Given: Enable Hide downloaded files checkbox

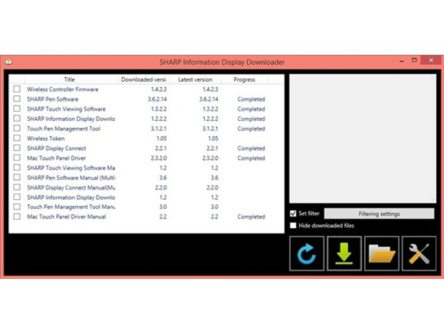Looking at the screenshot, I should click(x=293, y=225).
